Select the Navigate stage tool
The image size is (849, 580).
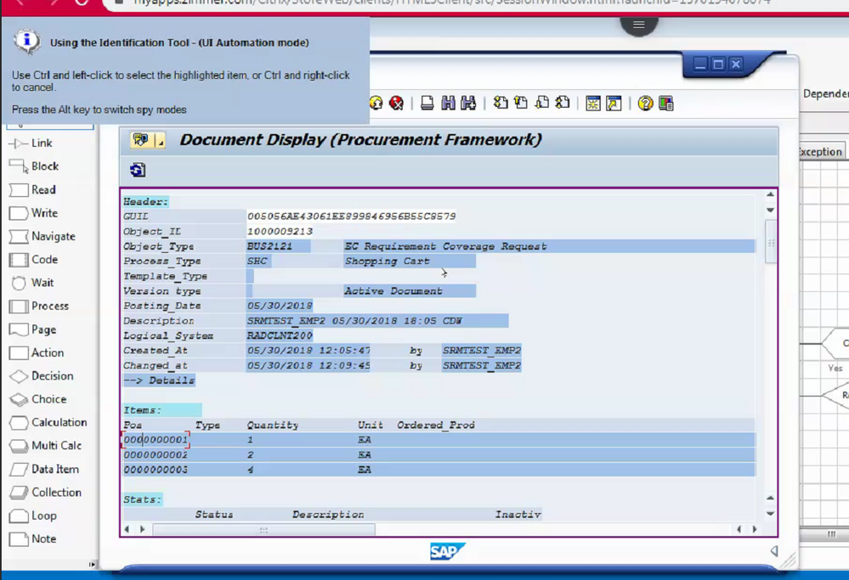tap(43, 237)
